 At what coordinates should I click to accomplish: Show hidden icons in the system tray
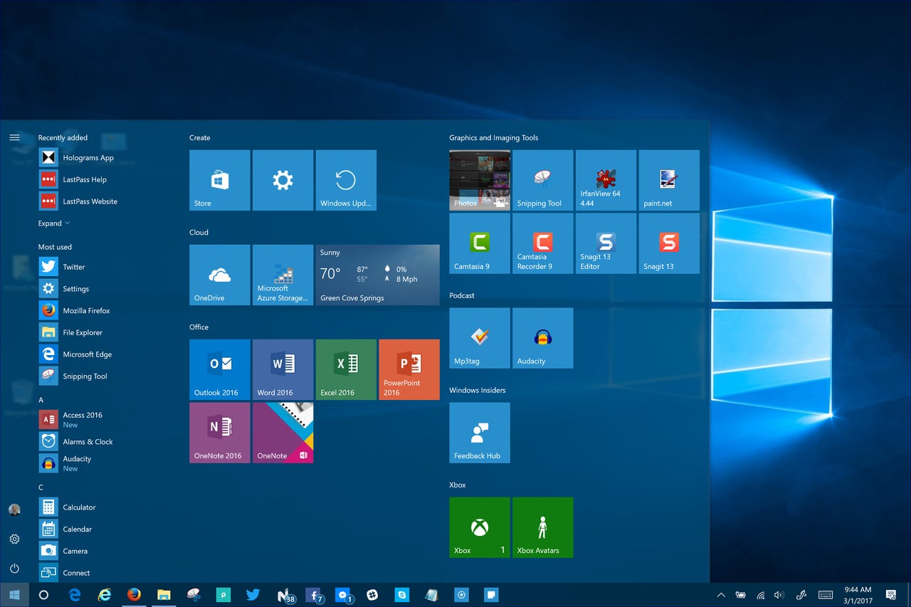pyautogui.click(x=720, y=594)
